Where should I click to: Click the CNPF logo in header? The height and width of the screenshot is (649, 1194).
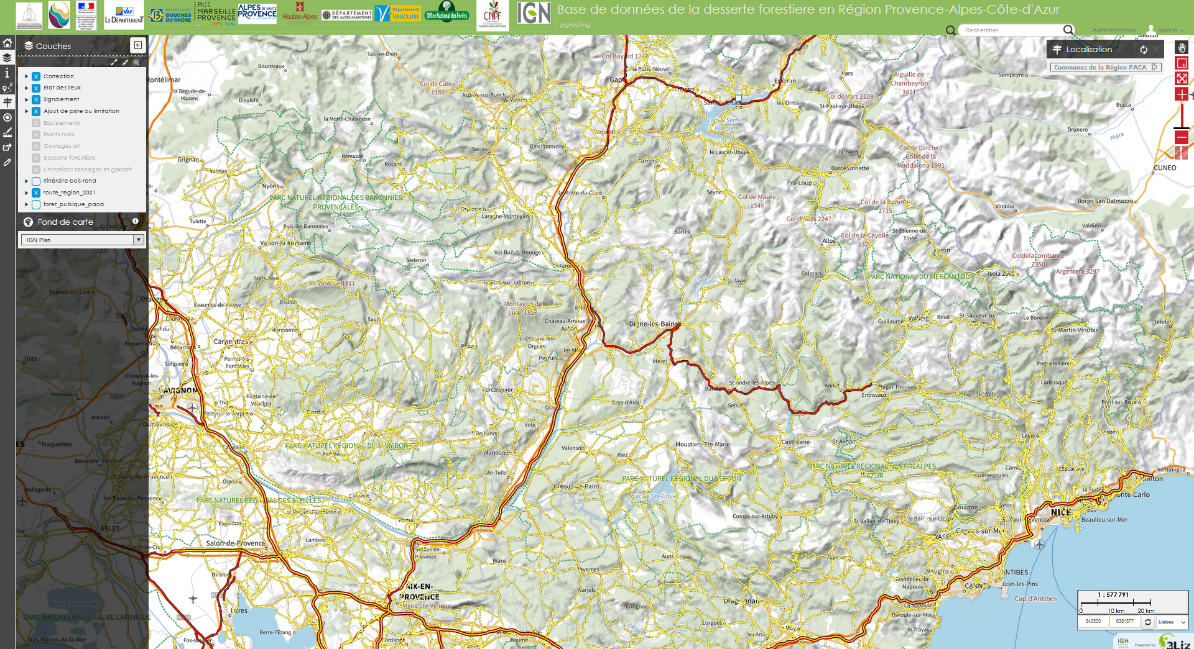[x=493, y=15]
